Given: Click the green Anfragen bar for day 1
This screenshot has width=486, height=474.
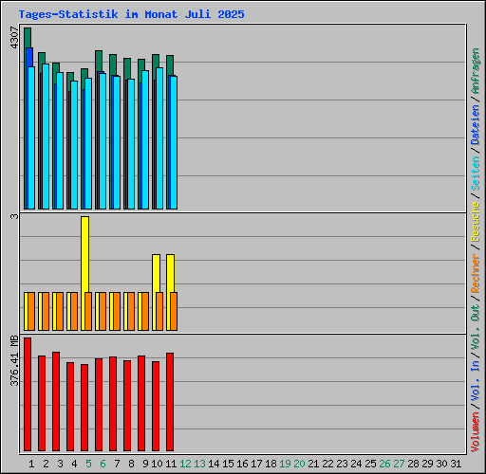Looking at the screenshot, I should pyautogui.click(x=28, y=37).
